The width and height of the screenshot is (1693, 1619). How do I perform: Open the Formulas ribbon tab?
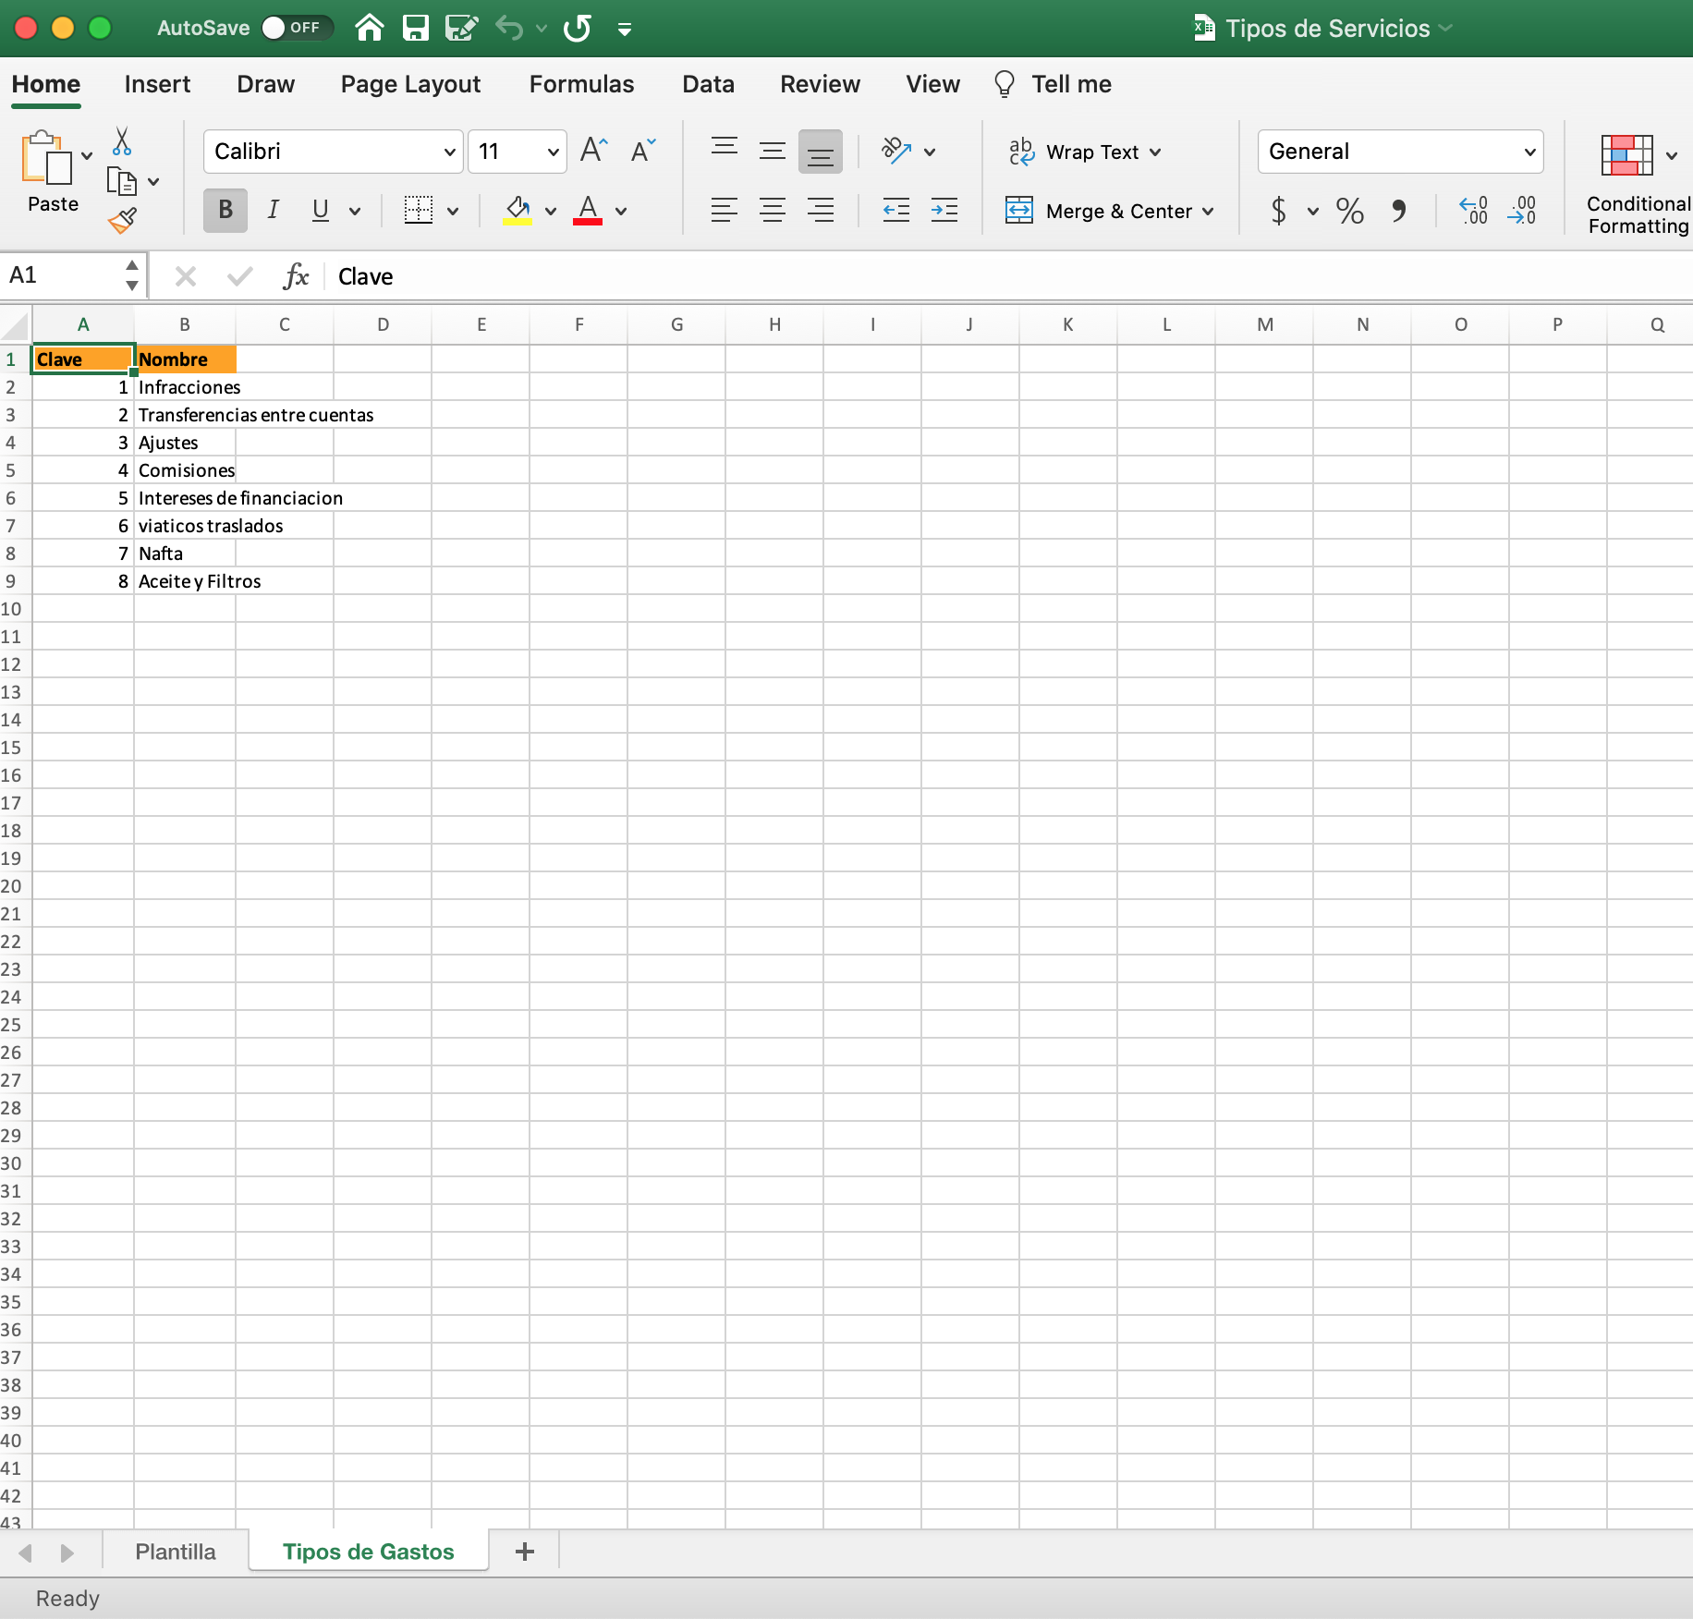click(x=581, y=84)
